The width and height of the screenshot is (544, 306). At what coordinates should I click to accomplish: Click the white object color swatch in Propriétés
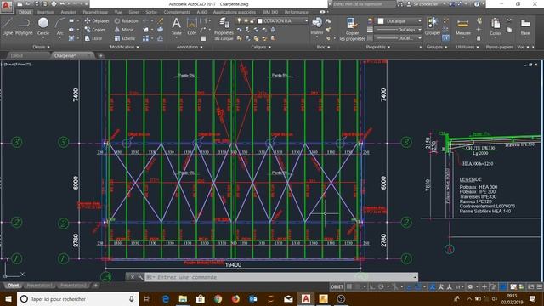(381, 21)
